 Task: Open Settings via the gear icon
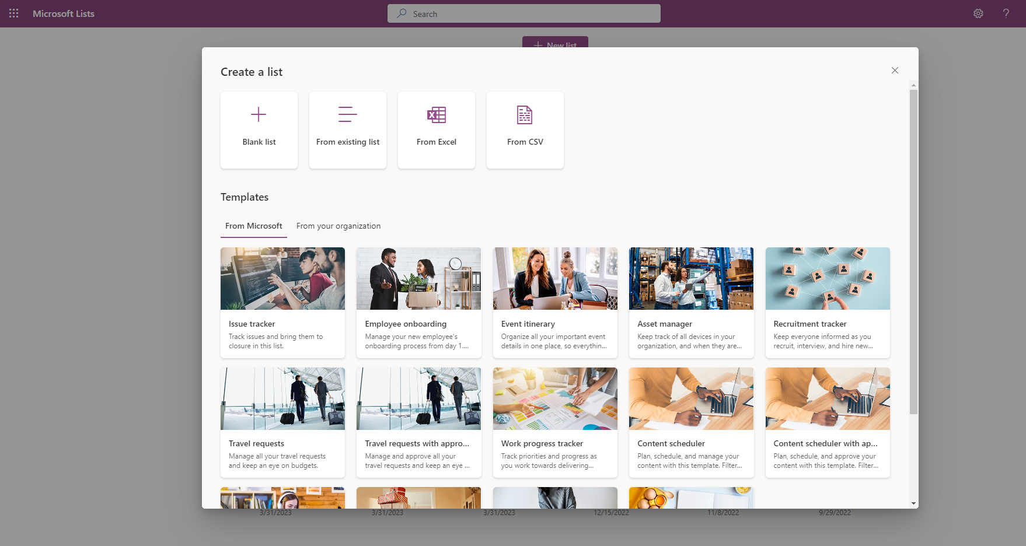(978, 13)
